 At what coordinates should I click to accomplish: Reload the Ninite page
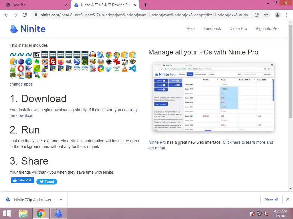click(x=25, y=15)
